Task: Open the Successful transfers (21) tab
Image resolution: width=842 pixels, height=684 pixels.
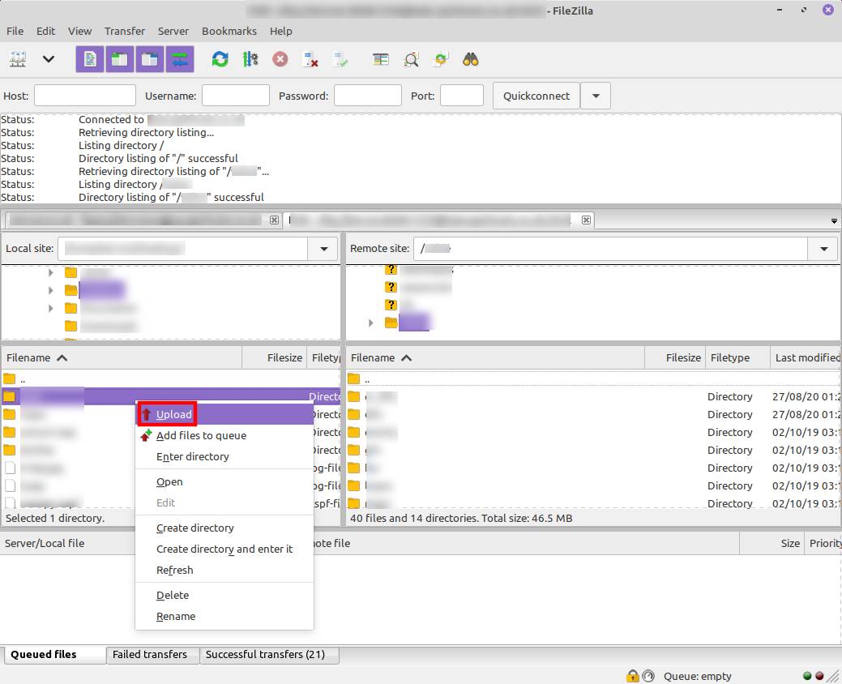Action: click(269, 655)
